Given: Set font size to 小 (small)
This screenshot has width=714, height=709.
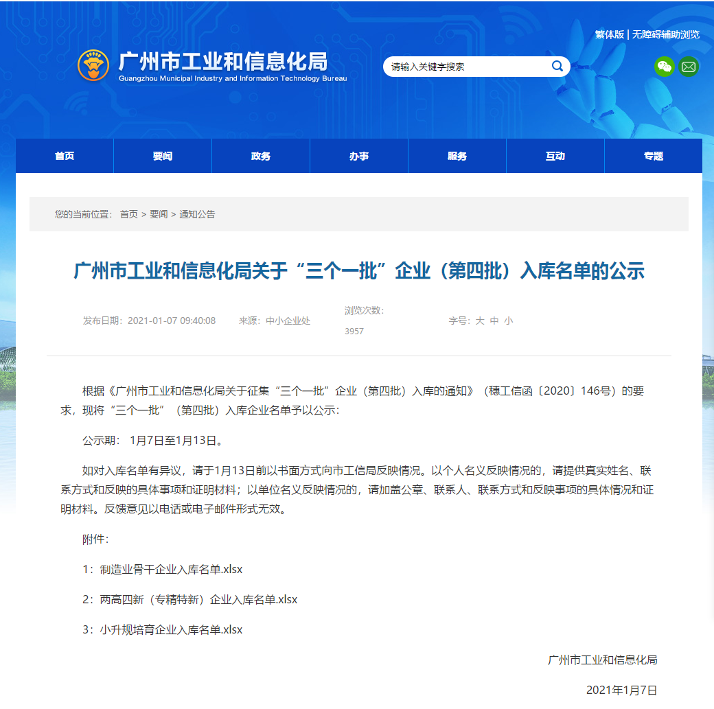Looking at the screenshot, I should (x=508, y=321).
